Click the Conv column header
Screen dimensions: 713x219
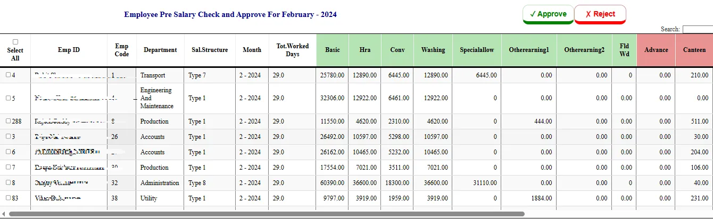397,50
